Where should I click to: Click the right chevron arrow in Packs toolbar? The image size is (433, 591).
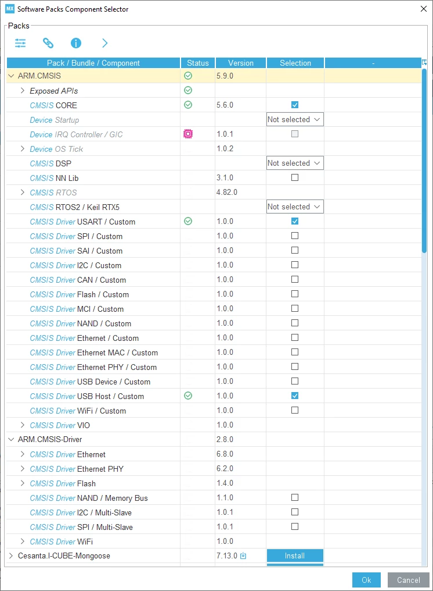105,43
